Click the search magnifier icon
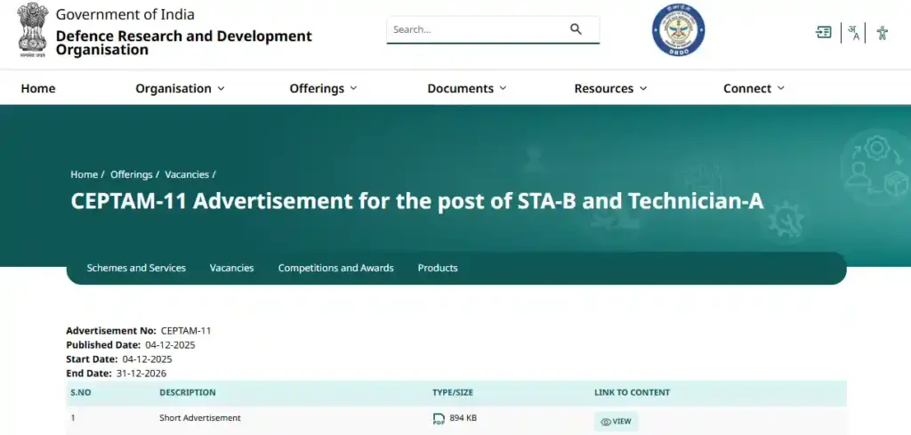The width and height of the screenshot is (911, 435). click(576, 29)
